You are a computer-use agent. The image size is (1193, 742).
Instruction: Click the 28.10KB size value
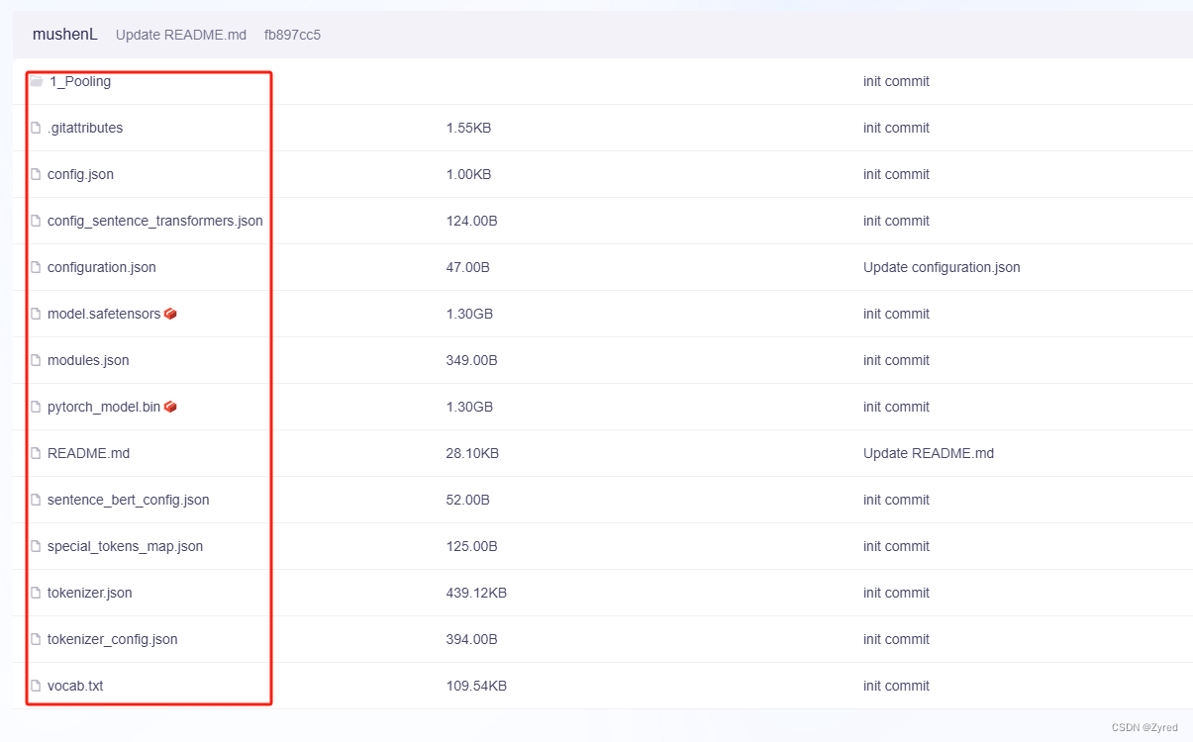[x=473, y=453]
